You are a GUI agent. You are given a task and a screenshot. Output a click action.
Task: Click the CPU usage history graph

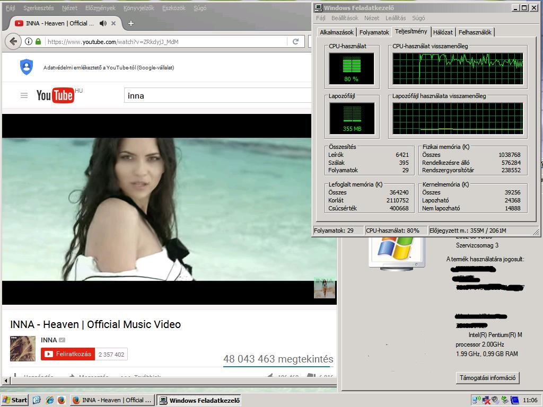458,68
